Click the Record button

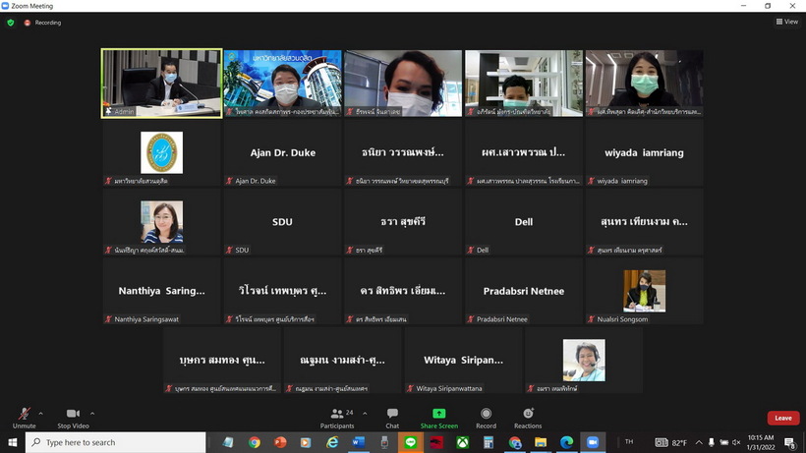(486, 418)
